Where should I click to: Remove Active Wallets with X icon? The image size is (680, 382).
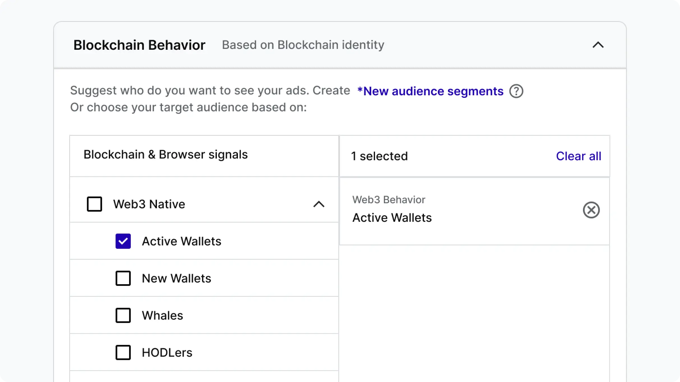click(x=591, y=210)
